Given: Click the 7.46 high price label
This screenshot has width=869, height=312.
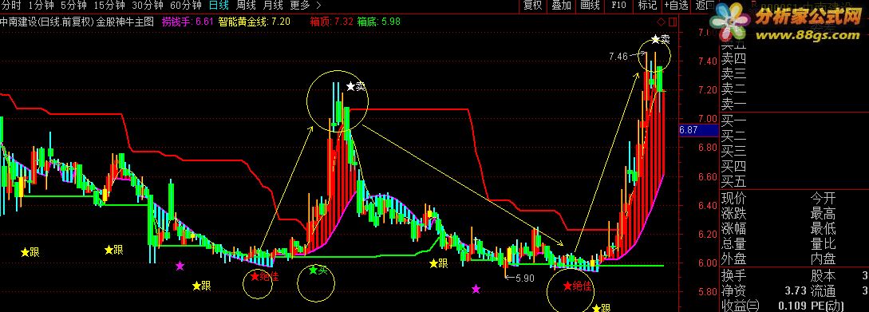Looking at the screenshot, I should pyautogui.click(x=618, y=57).
